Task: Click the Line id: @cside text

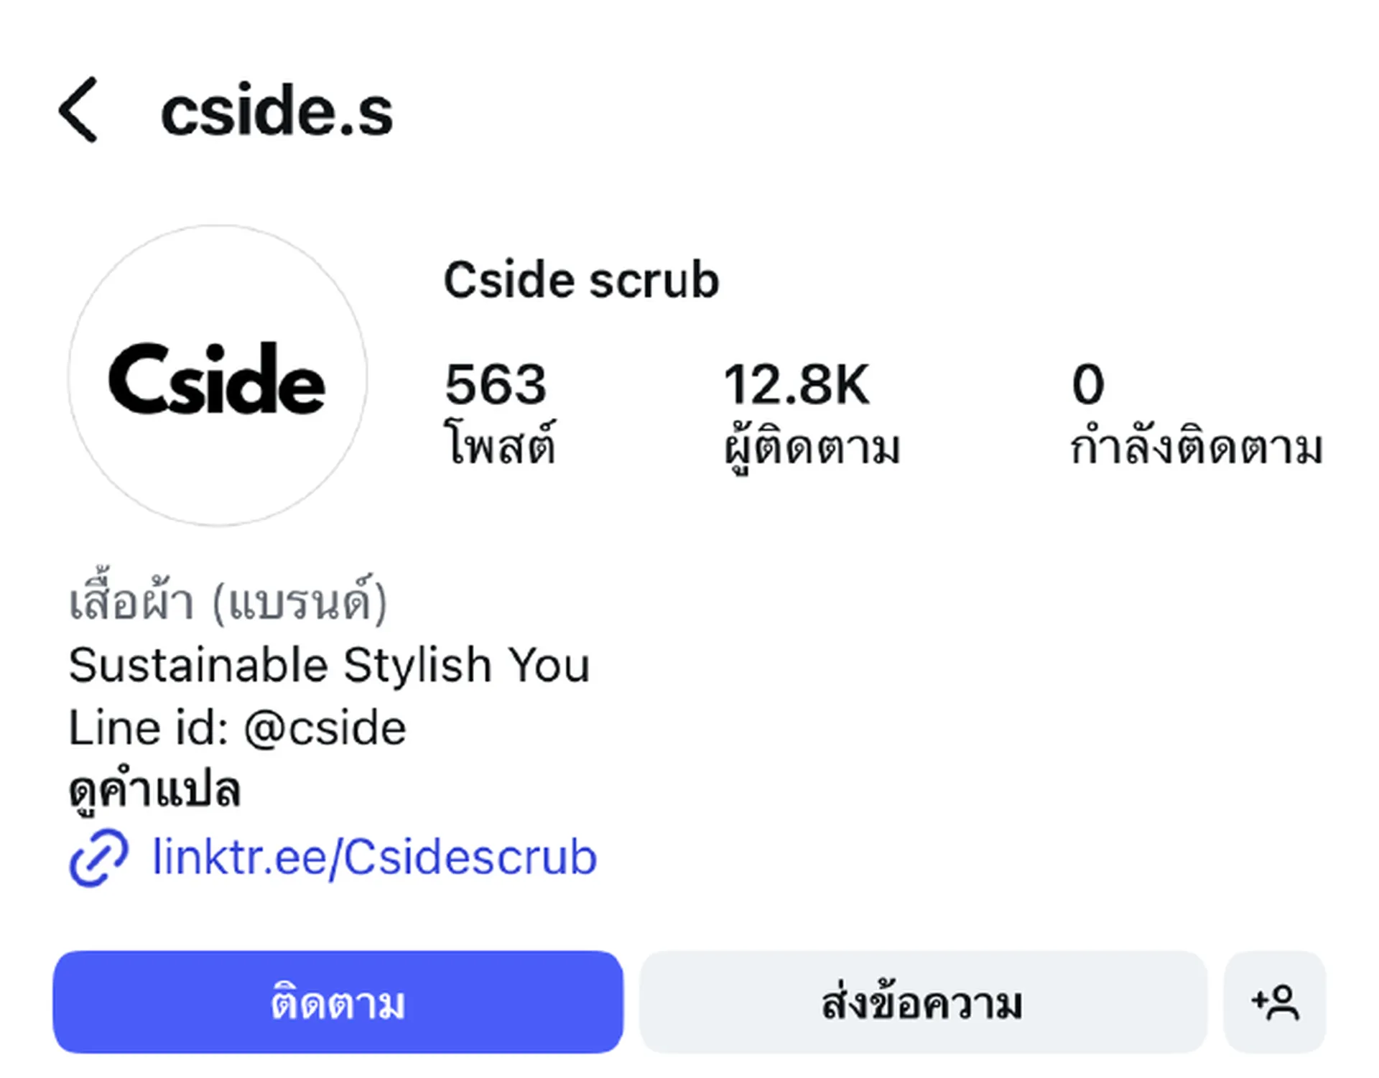Action: [x=237, y=728]
